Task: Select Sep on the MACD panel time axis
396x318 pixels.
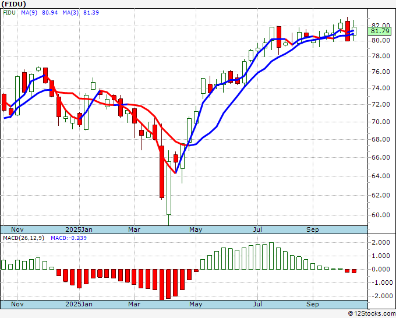Action: pos(313,304)
